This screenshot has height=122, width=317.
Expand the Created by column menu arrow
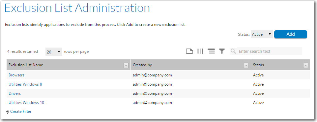tap(246, 65)
